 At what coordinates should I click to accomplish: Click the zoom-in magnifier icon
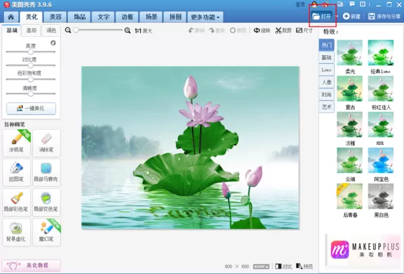point(127,31)
